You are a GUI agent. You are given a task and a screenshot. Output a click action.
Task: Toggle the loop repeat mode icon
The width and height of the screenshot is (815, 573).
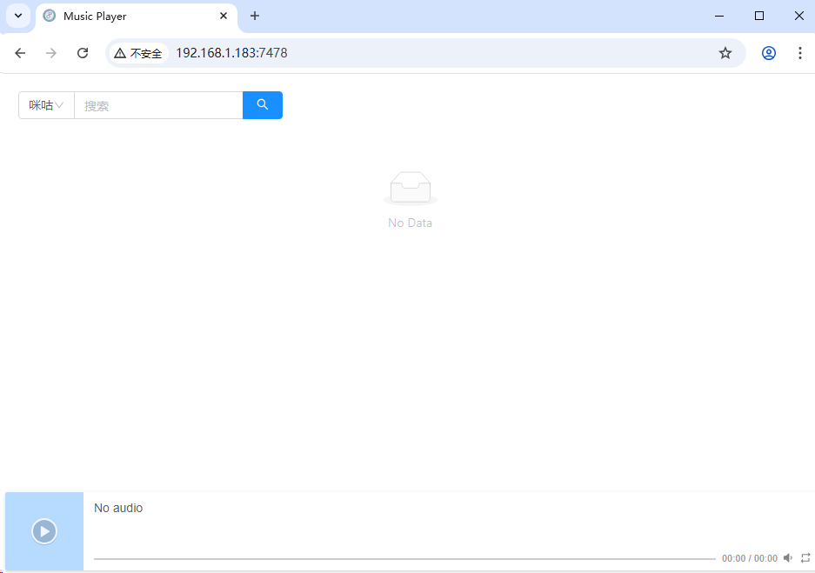click(805, 558)
